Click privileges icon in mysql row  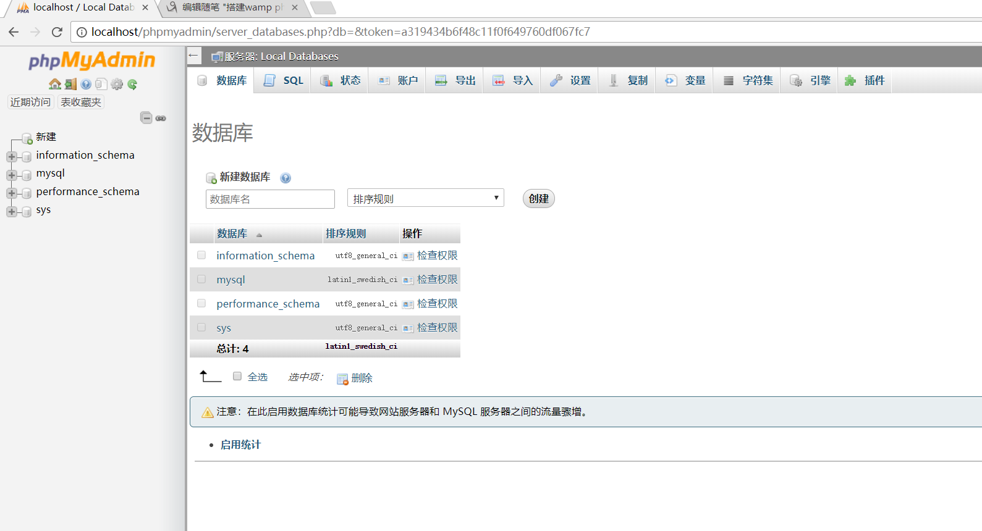(x=408, y=280)
